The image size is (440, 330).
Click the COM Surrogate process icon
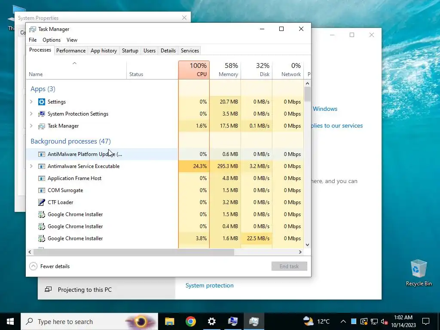pos(42,190)
